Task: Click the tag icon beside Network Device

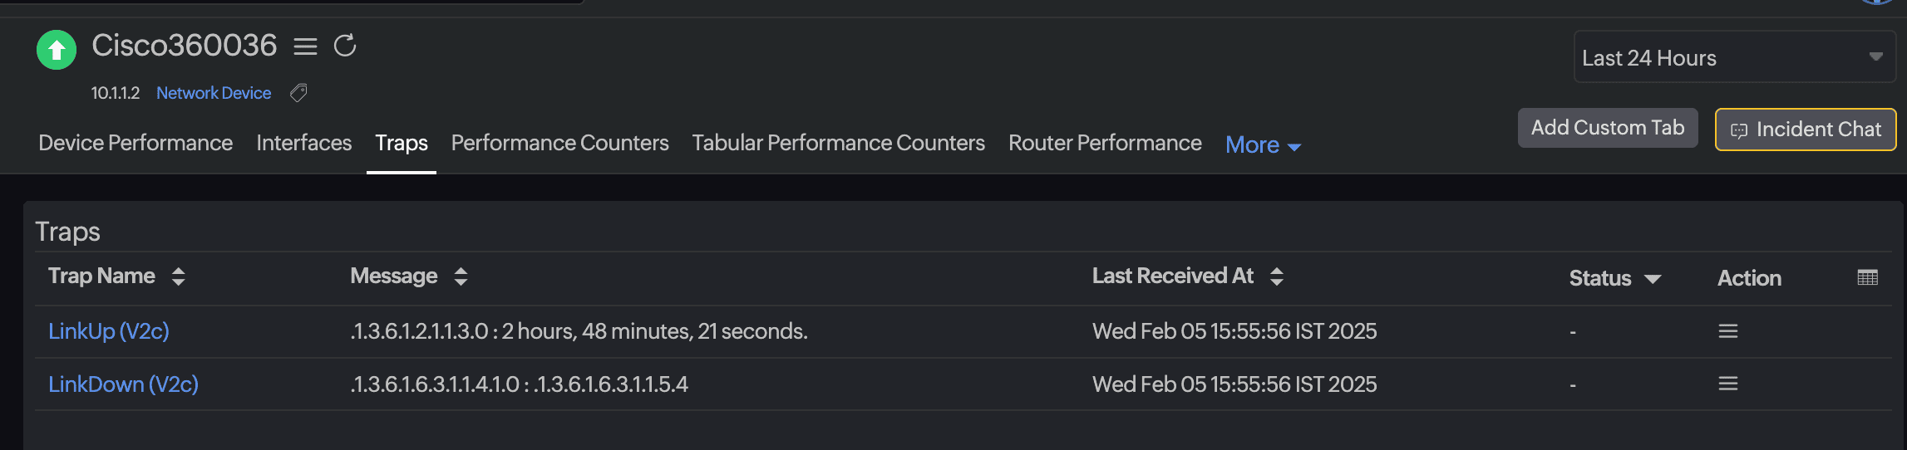Action: (298, 93)
